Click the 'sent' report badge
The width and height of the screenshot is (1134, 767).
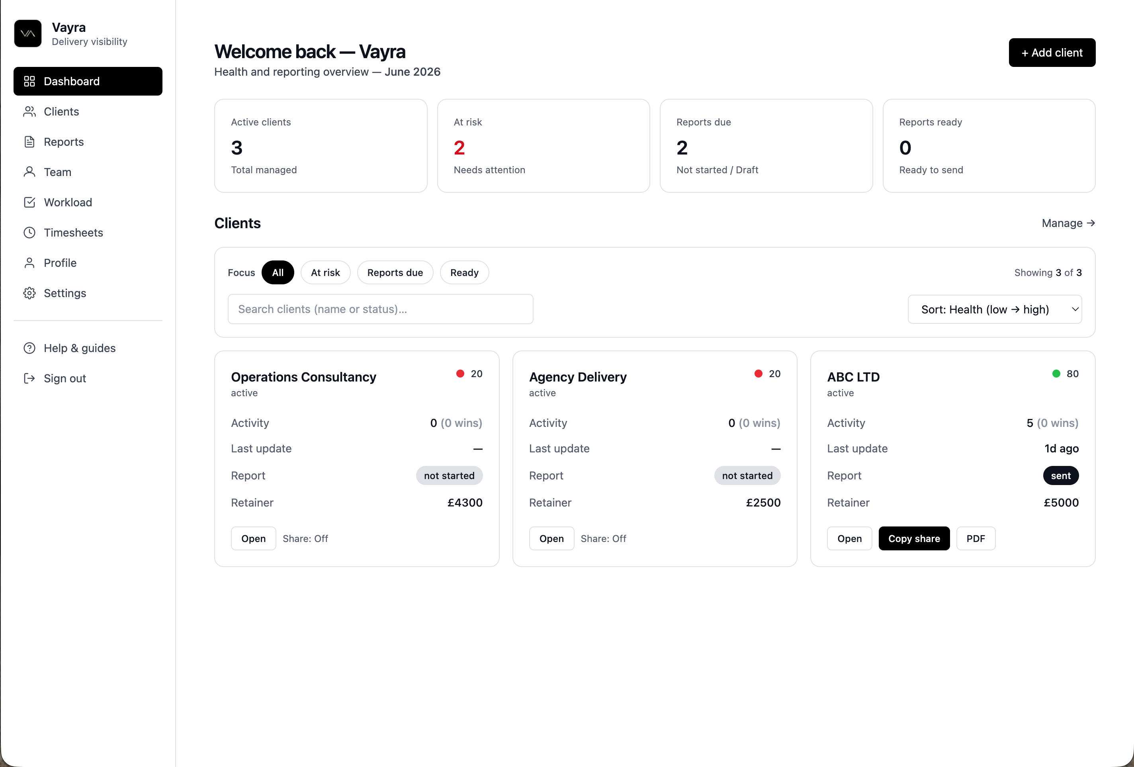click(x=1061, y=476)
